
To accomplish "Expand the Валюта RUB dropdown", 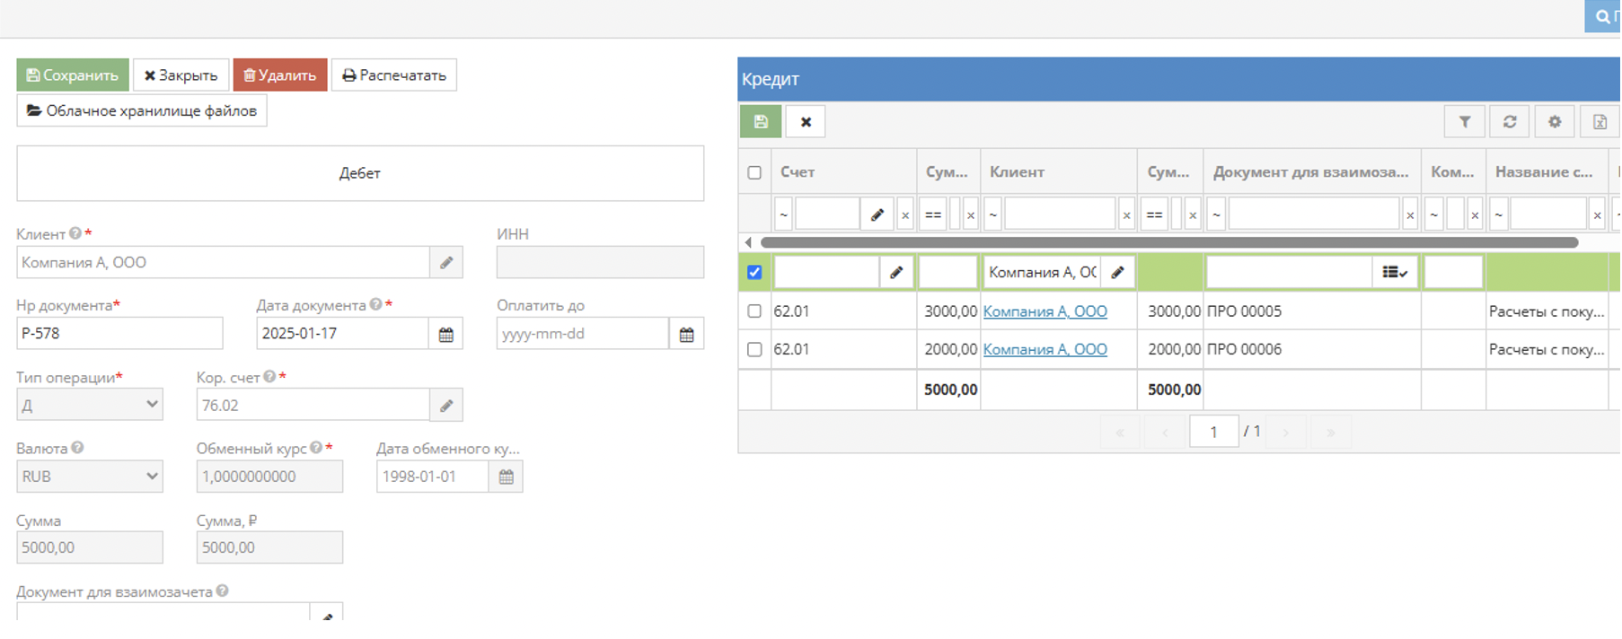I will 90,477.
